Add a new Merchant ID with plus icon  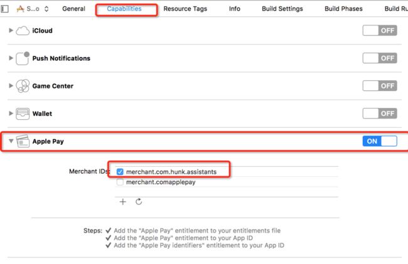coord(123,202)
